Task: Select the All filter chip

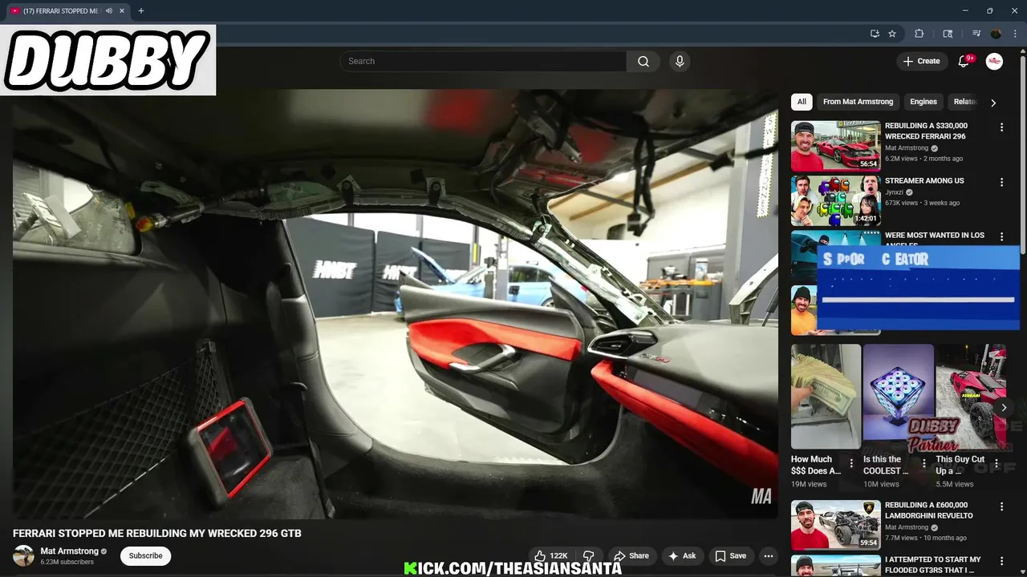Action: [x=802, y=102]
